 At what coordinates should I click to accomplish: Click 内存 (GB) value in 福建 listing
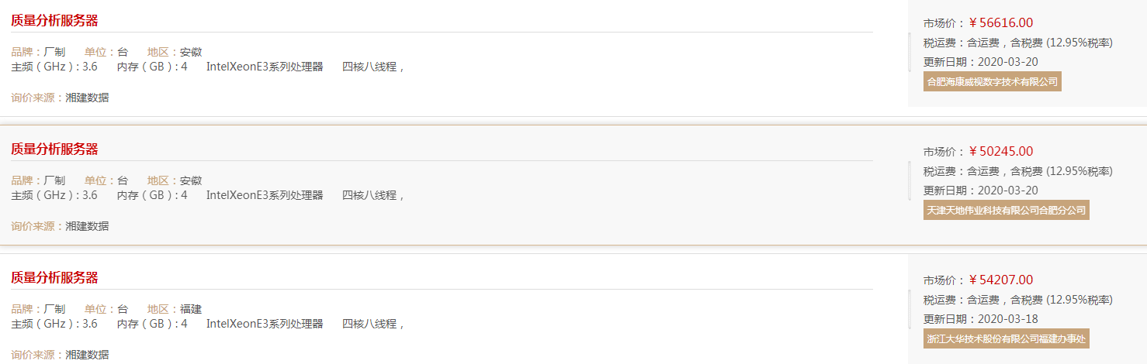[184, 324]
